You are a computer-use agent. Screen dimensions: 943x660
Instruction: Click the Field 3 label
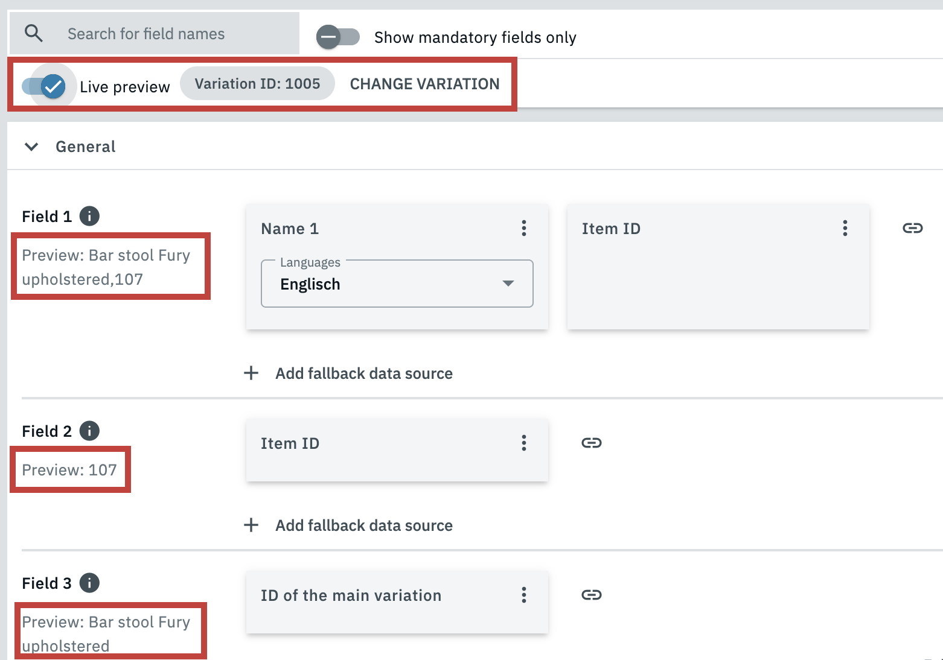pos(46,583)
